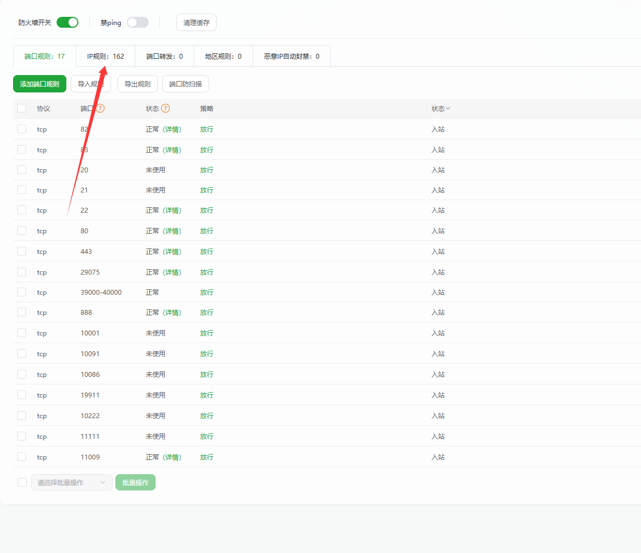Select the checkbox for port 443 row
The width and height of the screenshot is (641, 553).
click(22, 251)
